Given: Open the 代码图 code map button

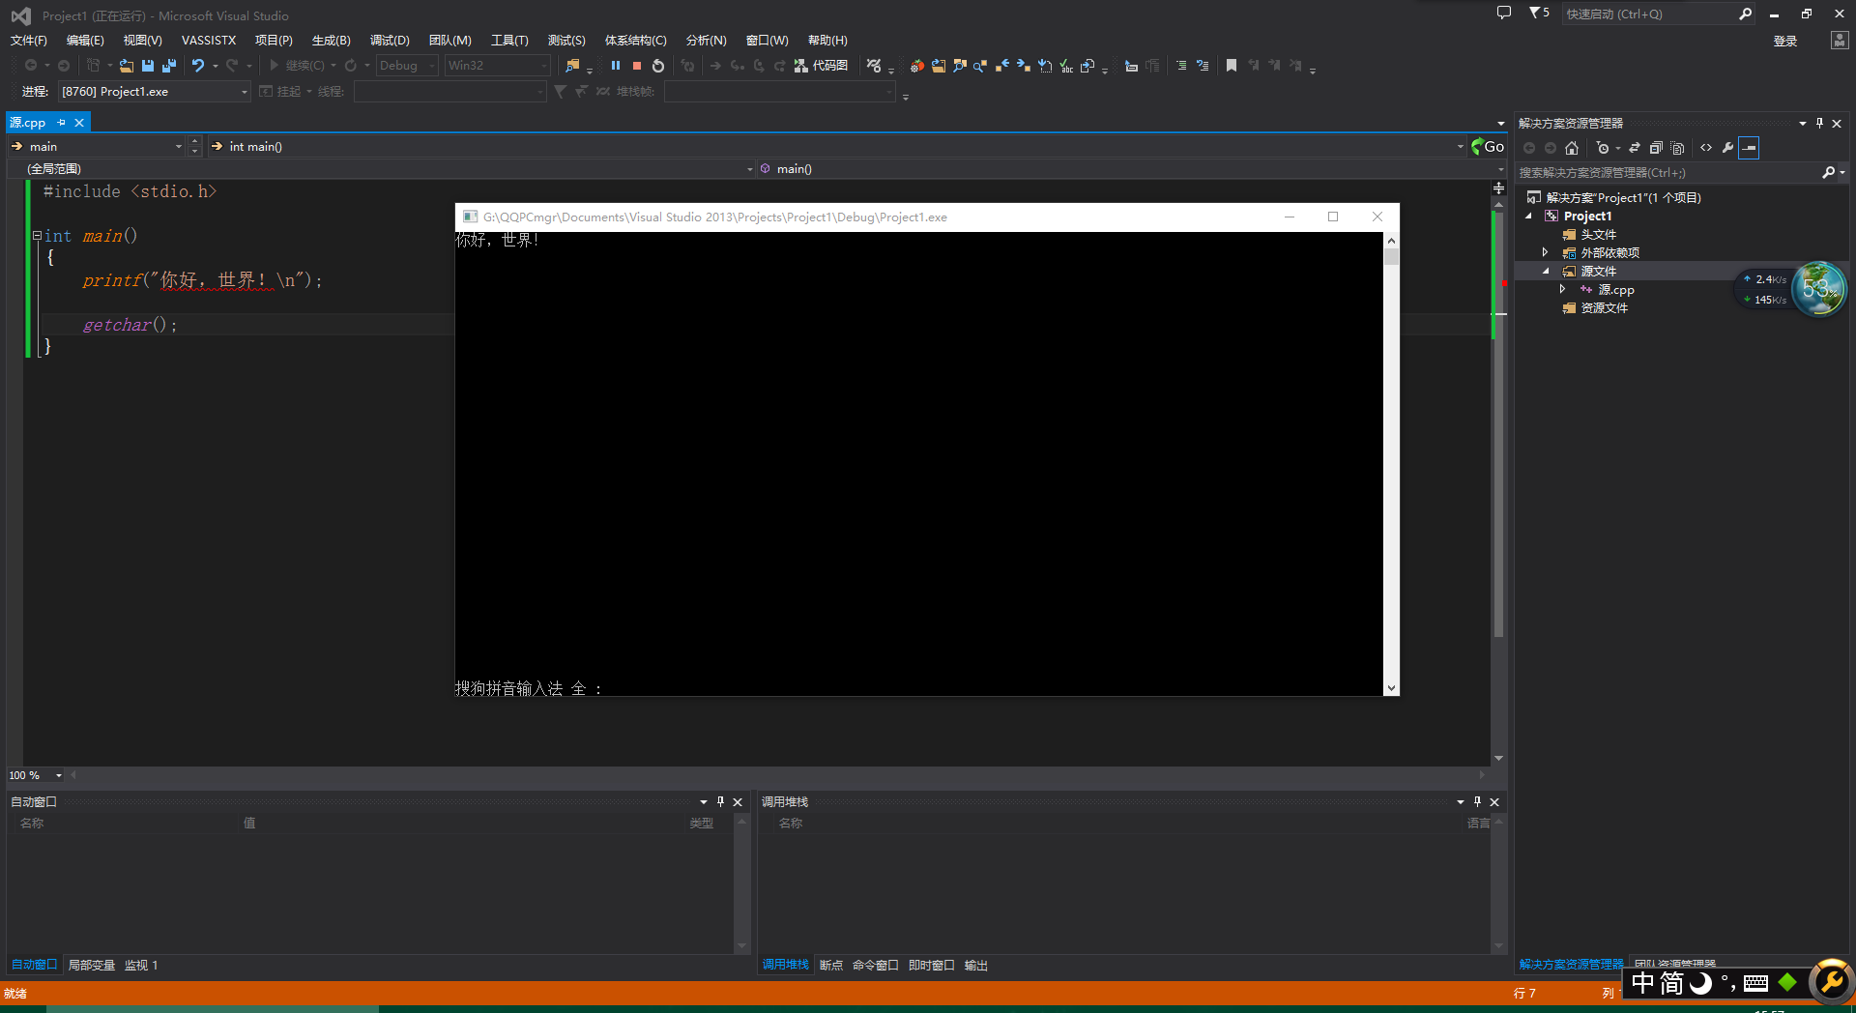Looking at the screenshot, I should 822,66.
